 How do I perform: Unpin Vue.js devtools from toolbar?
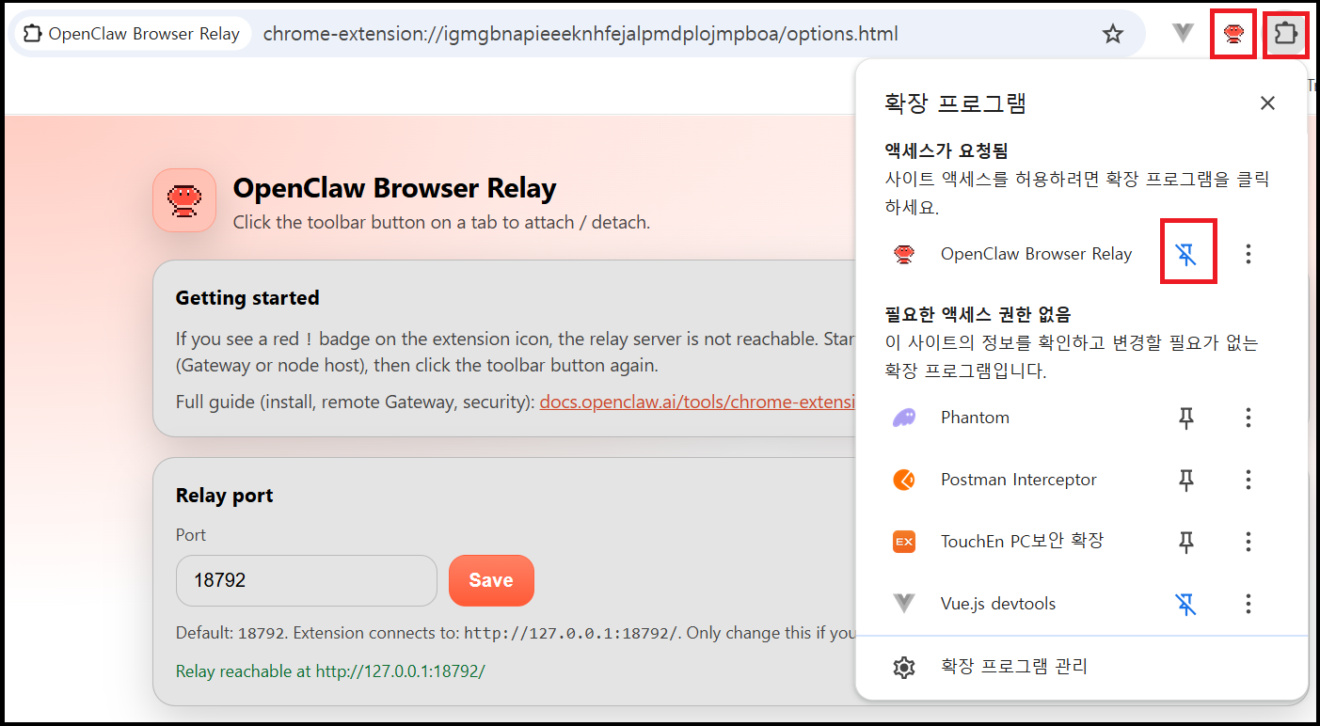point(1186,604)
